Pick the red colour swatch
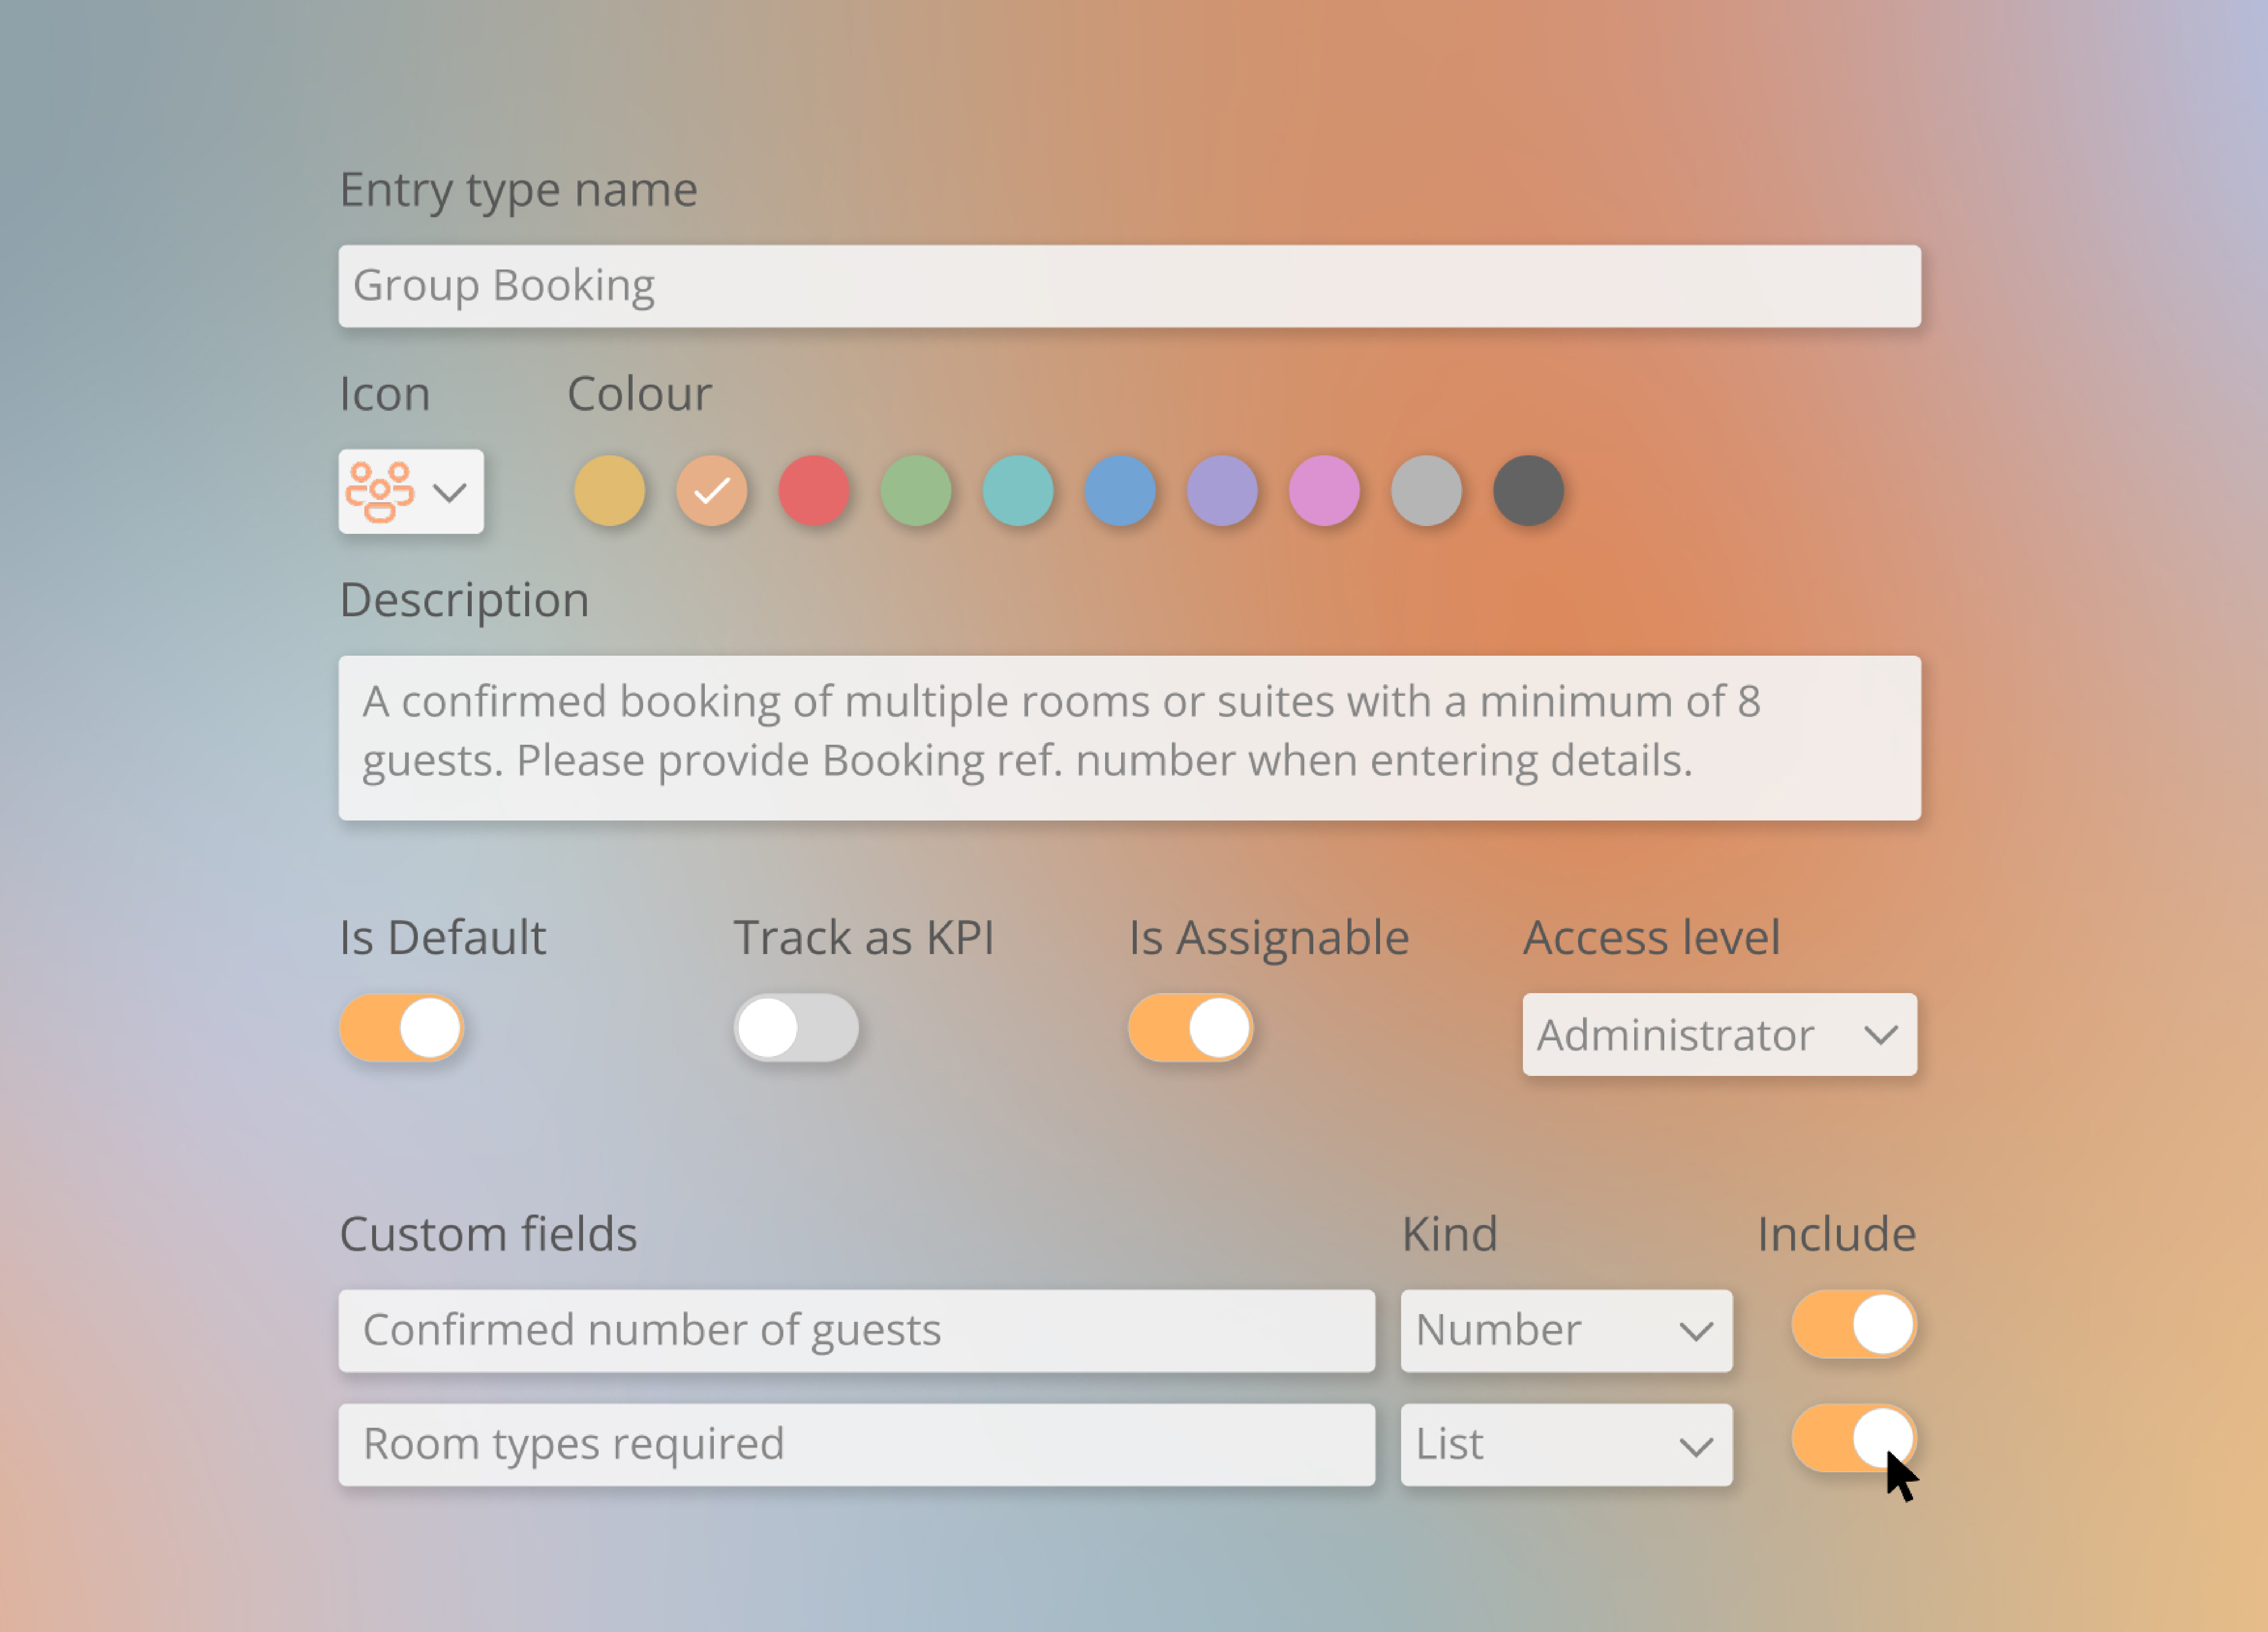Viewport: 2268px width, 1632px height. (x=813, y=491)
